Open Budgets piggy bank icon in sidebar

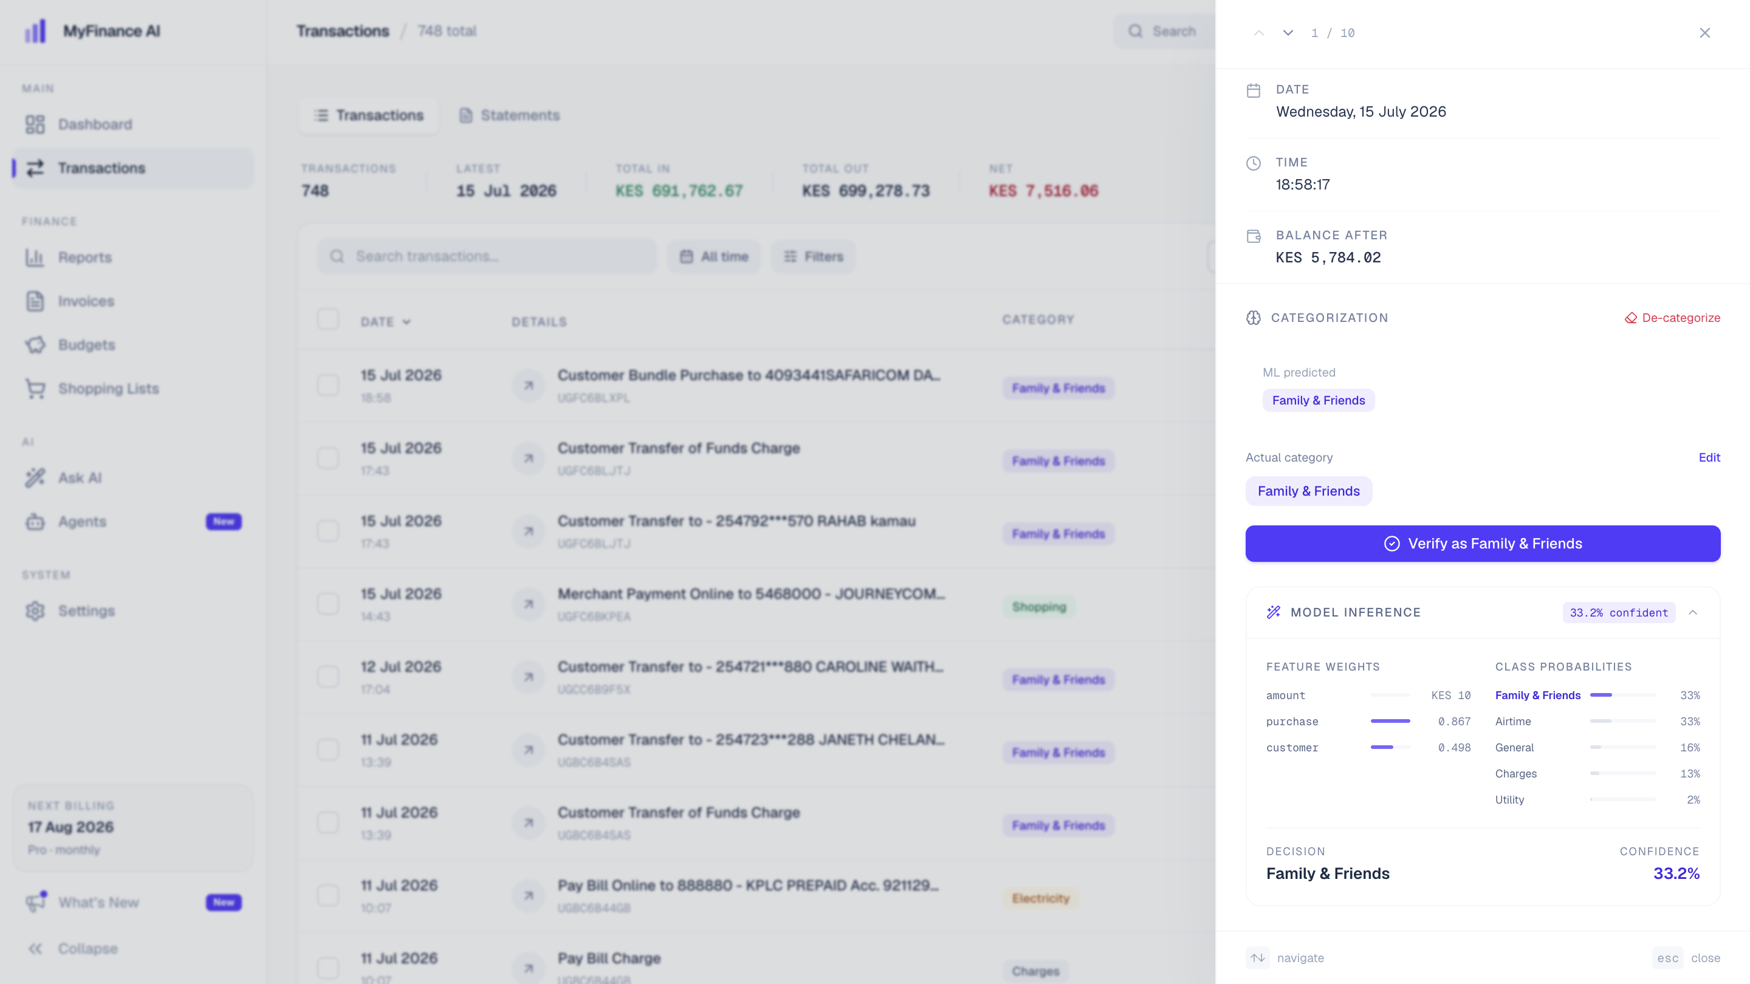pyautogui.click(x=35, y=345)
